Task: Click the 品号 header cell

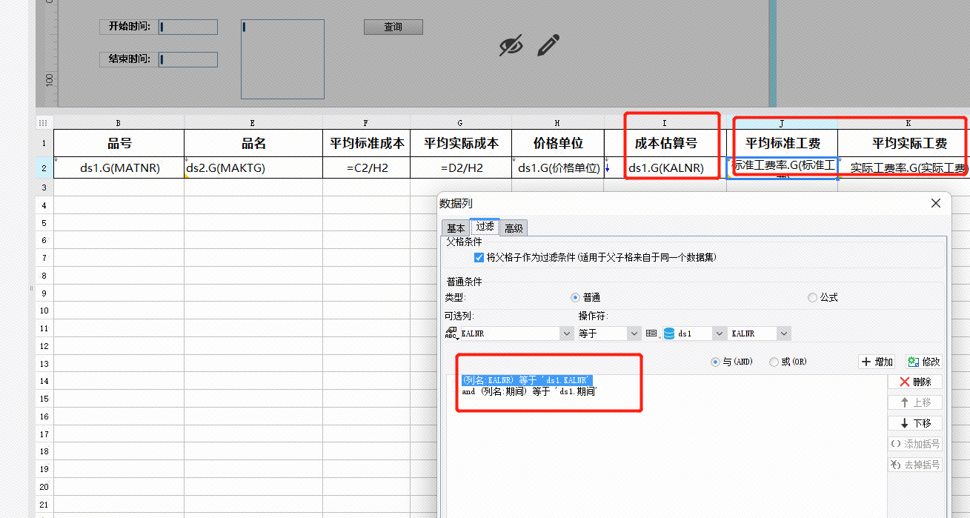Action: [x=119, y=143]
